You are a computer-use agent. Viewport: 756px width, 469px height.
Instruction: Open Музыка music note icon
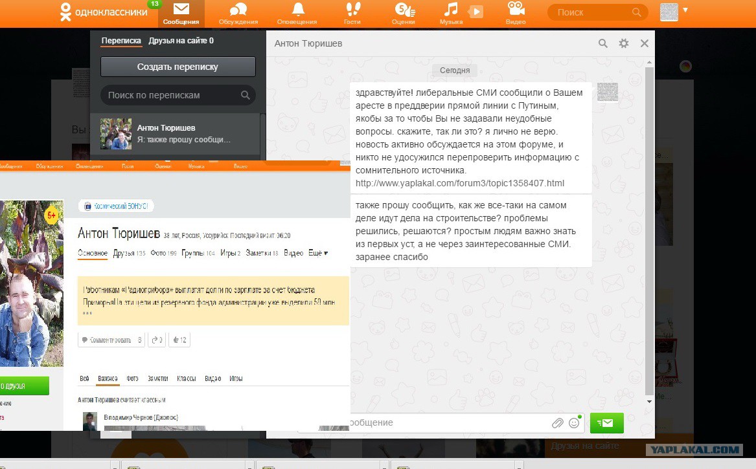(x=451, y=13)
